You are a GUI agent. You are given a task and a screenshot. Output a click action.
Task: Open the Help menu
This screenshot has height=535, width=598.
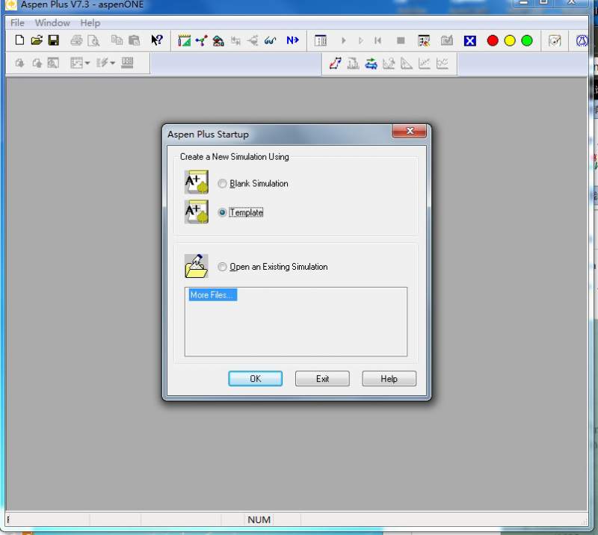[90, 23]
